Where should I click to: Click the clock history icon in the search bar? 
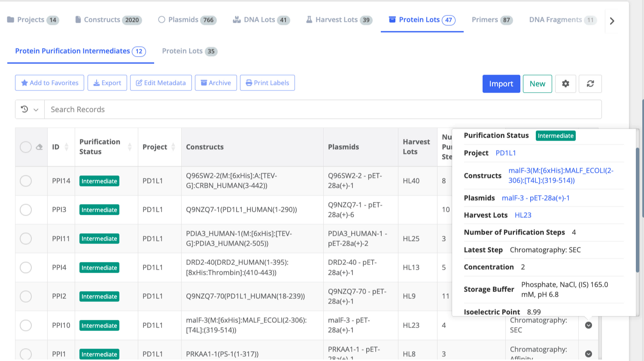(25, 109)
